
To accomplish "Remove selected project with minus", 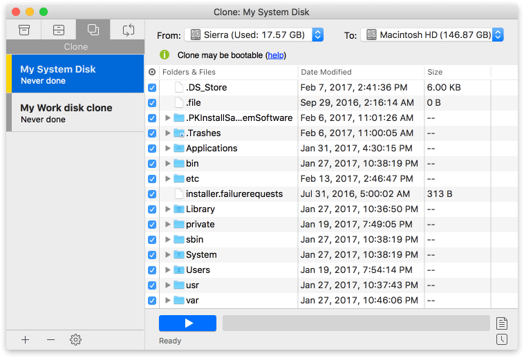I will point(50,339).
